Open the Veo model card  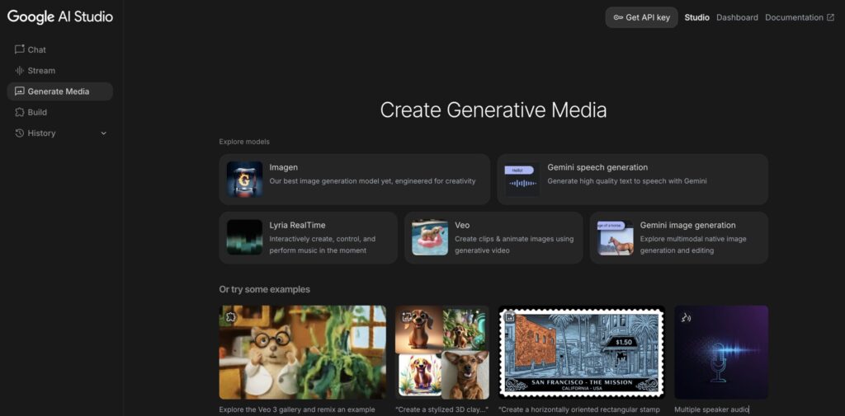pyautogui.click(x=493, y=237)
